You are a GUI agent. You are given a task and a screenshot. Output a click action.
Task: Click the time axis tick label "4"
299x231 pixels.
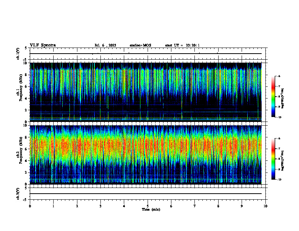[124, 206]
